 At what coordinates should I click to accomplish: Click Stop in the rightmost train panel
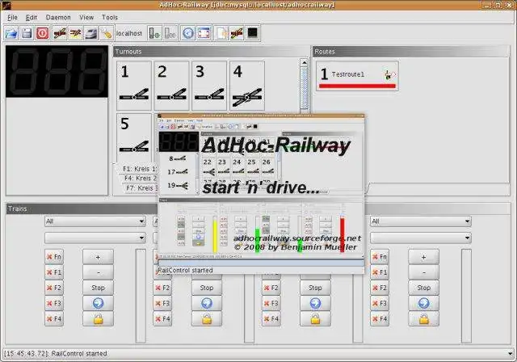423,288
